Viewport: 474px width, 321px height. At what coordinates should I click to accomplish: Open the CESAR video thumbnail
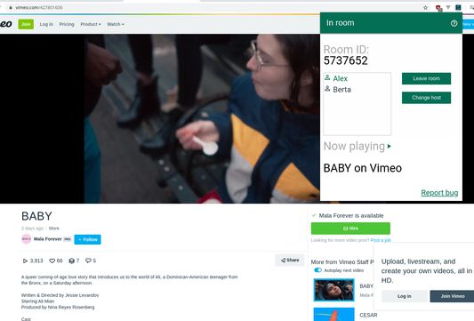[333, 315]
